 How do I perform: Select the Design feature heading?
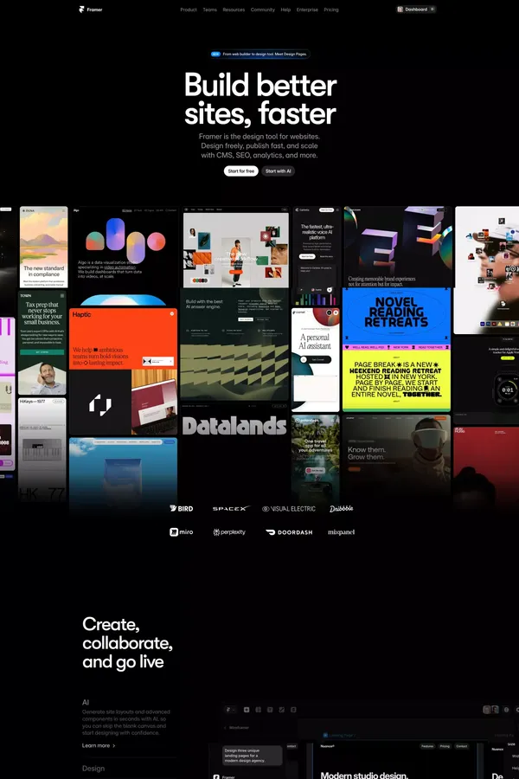[93, 768]
